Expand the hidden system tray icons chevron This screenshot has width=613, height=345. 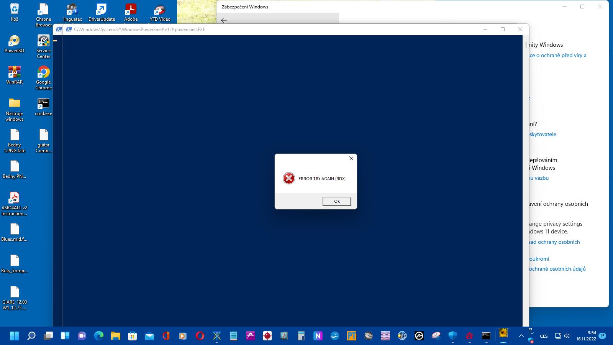(521, 336)
